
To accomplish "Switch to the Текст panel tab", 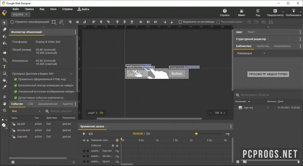I will tap(251, 32).
